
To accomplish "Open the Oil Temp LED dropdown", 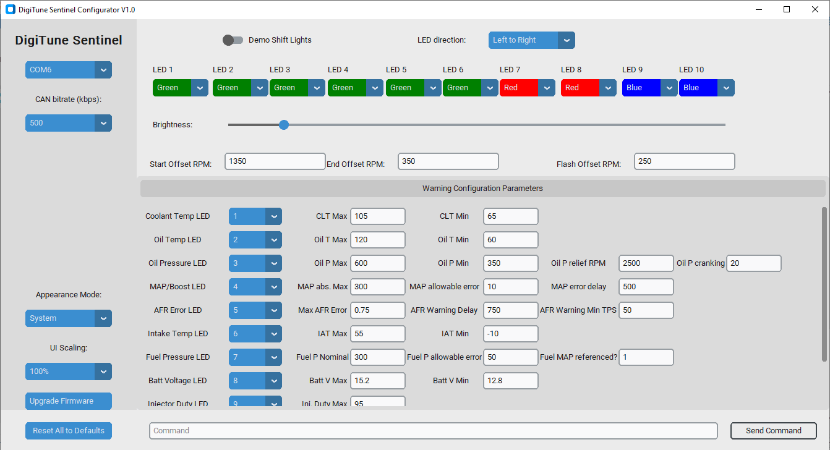I will [x=255, y=240].
